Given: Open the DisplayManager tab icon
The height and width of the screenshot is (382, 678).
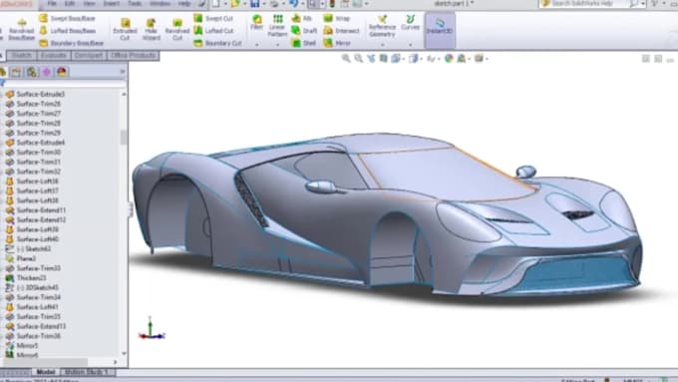Looking at the screenshot, I should pos(62,72).
